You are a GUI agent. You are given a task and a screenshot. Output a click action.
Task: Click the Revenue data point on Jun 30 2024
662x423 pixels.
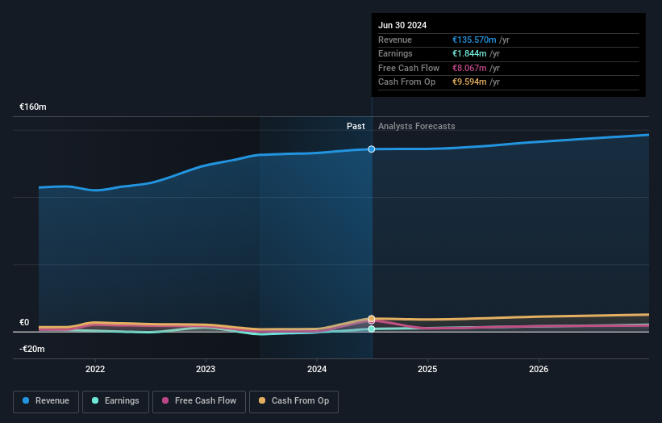point(372,149)
